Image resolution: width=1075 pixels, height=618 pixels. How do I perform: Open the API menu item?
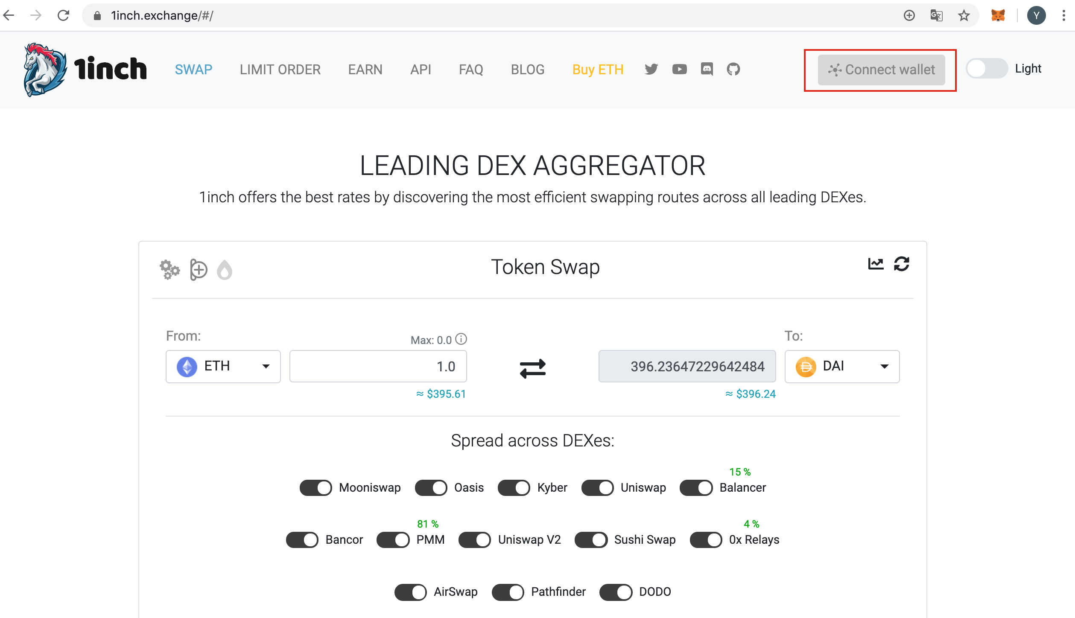click(x=421, y=69)
